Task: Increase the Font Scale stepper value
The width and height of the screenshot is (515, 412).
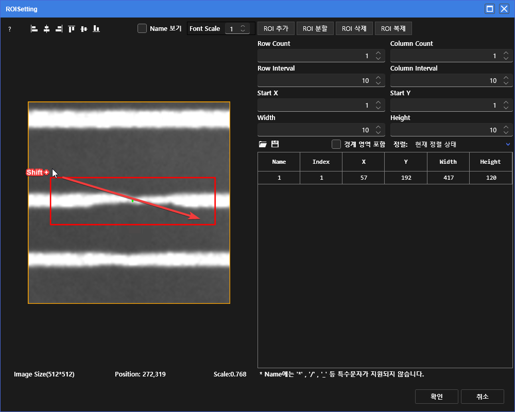Action: pos(244,26)
